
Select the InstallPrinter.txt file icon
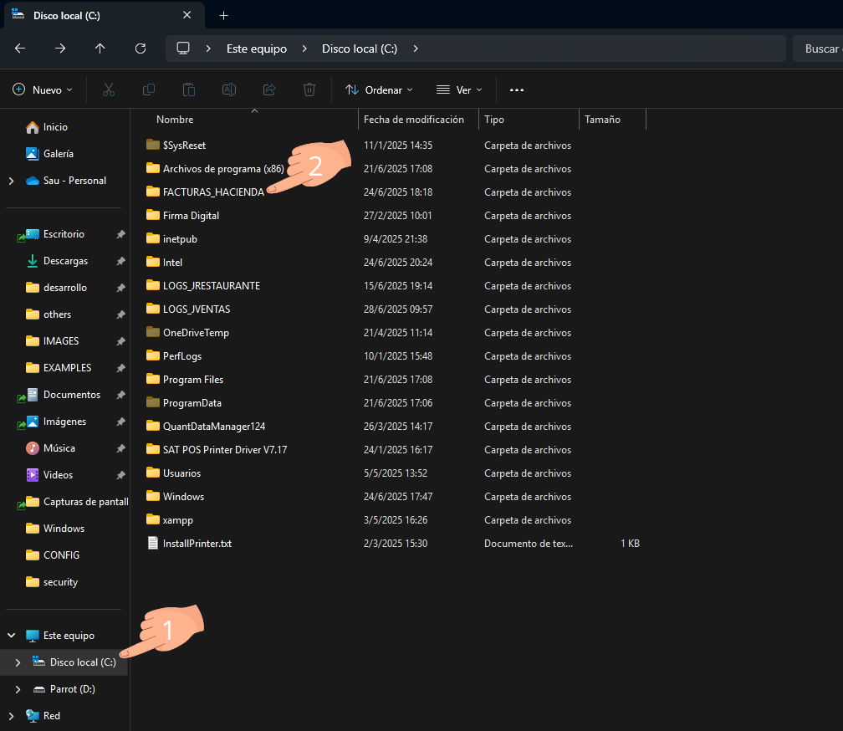coord(153,543)
